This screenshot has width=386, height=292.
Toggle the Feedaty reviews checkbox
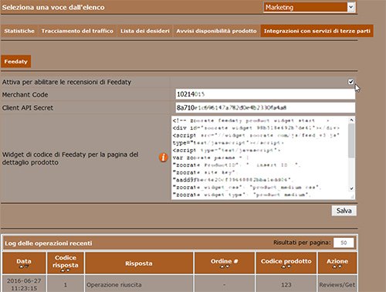click(350, 82)
